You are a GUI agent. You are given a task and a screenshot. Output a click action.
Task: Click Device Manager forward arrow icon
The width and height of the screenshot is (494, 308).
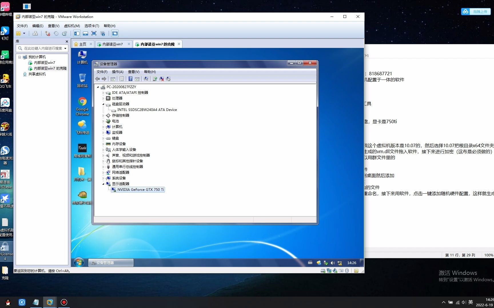[104, 79]
